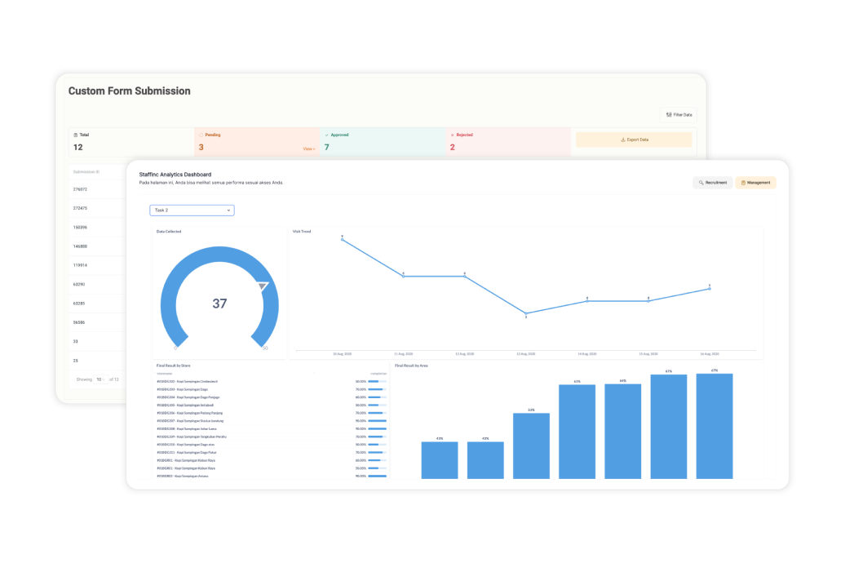Viewport: 845px width, 563px height.
Task: Choose submission ID 119914
Action: pos(80,265)
